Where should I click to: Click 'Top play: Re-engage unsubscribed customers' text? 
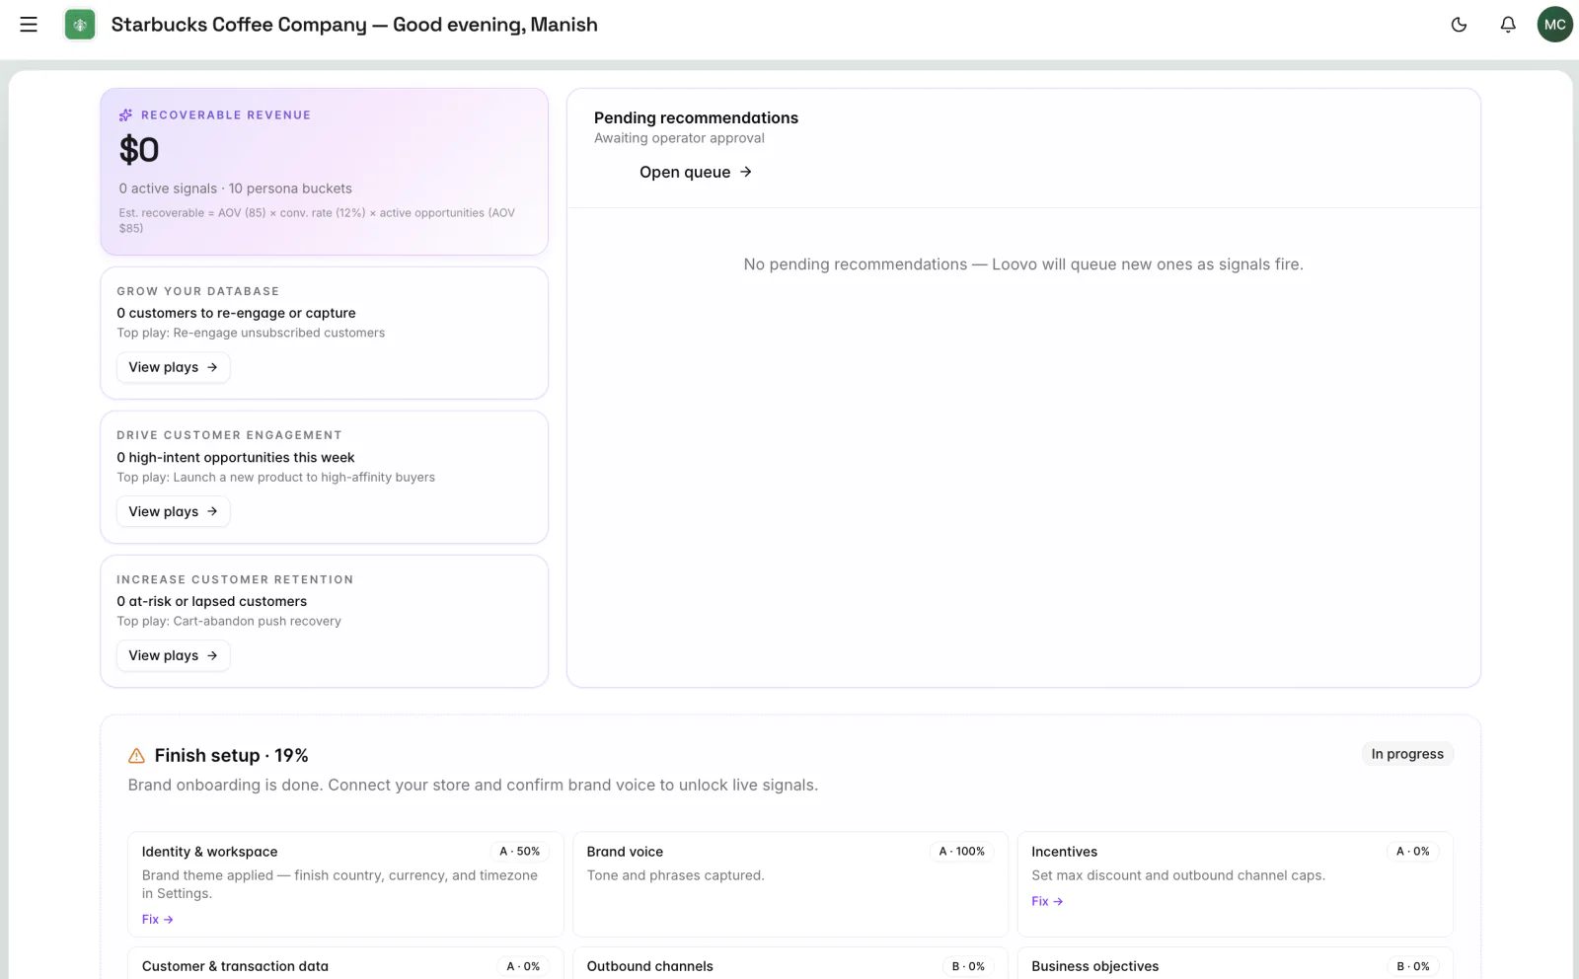[251, 333]
